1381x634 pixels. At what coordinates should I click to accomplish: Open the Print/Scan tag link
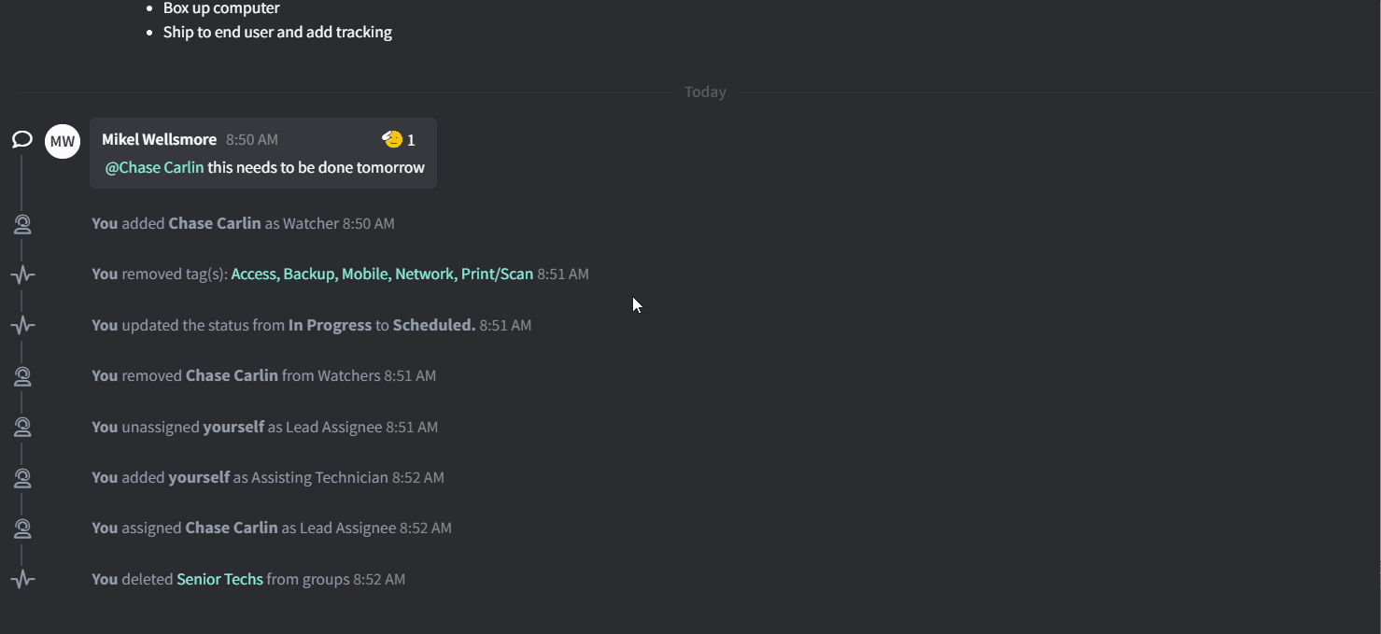(x=497, y=275)
